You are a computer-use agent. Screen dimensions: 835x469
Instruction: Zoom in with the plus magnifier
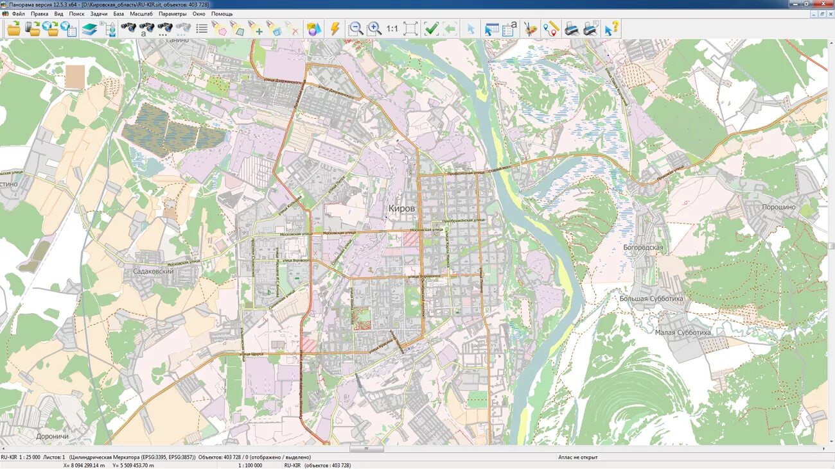(374, 28)
